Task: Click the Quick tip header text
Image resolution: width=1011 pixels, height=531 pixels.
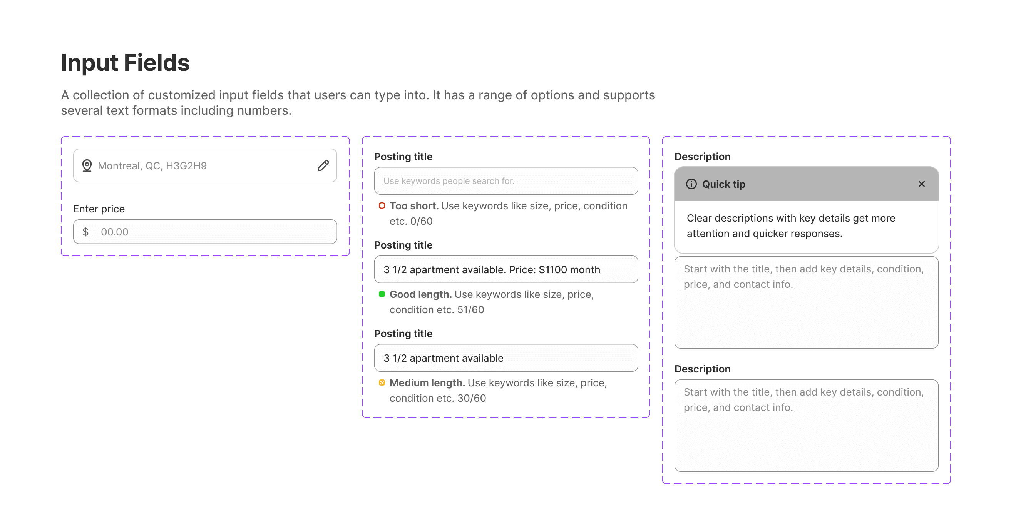Action: (x=723, y=184)
